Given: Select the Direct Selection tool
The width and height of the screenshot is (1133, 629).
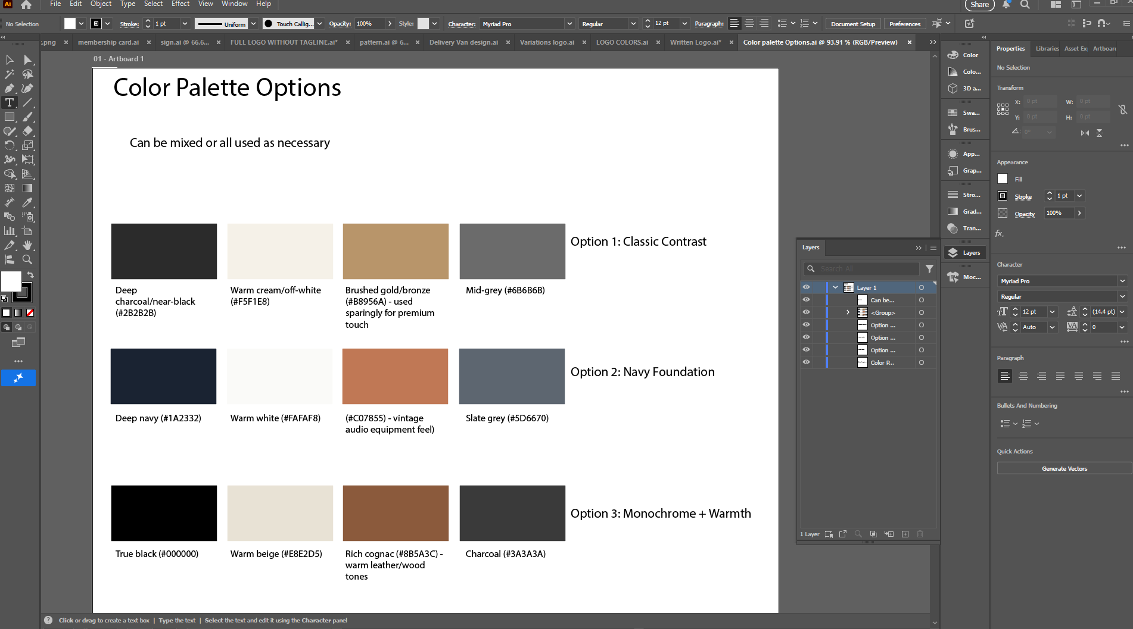Looking at the screenshot, I should coord(27,60).
